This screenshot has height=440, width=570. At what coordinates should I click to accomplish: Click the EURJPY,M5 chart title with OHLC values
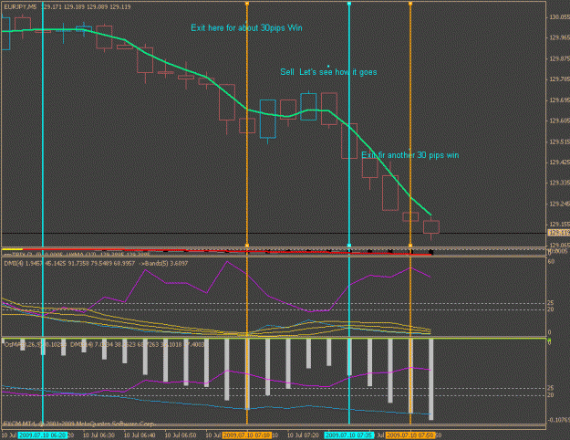[x=67, y=7]
